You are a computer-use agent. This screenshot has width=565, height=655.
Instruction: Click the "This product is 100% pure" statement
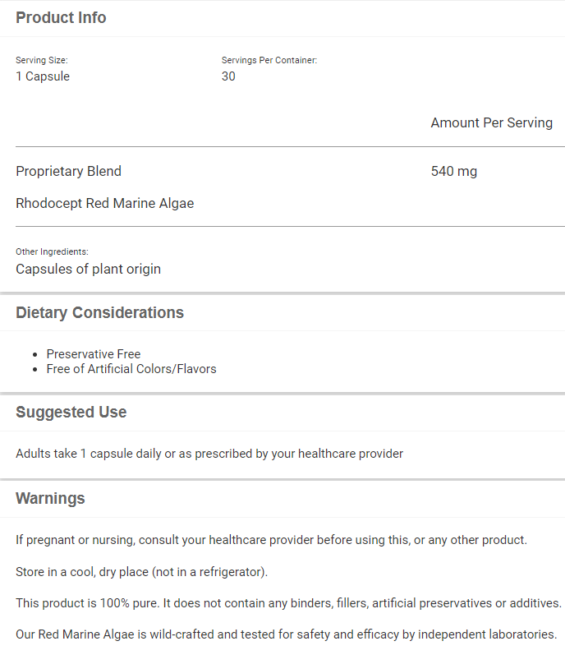pyautogui.click(x=288, y=603)
